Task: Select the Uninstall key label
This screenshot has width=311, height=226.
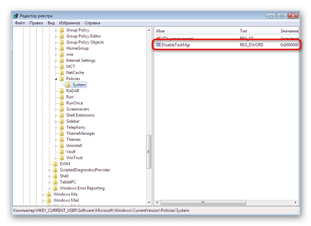Action: (x=74, y=146)
